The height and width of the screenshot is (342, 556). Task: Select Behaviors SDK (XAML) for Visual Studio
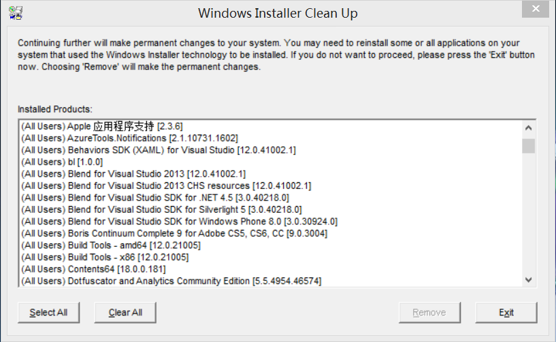pos(159,150)
